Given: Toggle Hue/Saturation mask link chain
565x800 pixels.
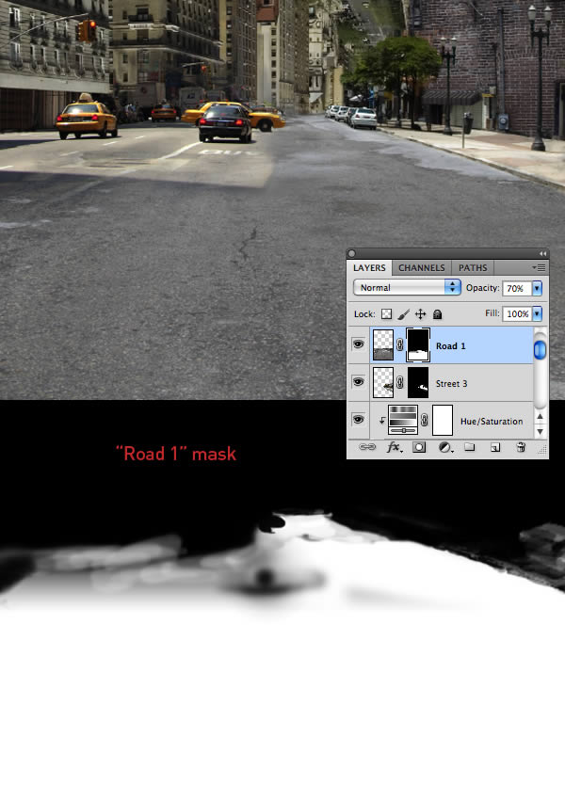Looking at the screenshot, I should pyautogui.click(x=424, y=421).
